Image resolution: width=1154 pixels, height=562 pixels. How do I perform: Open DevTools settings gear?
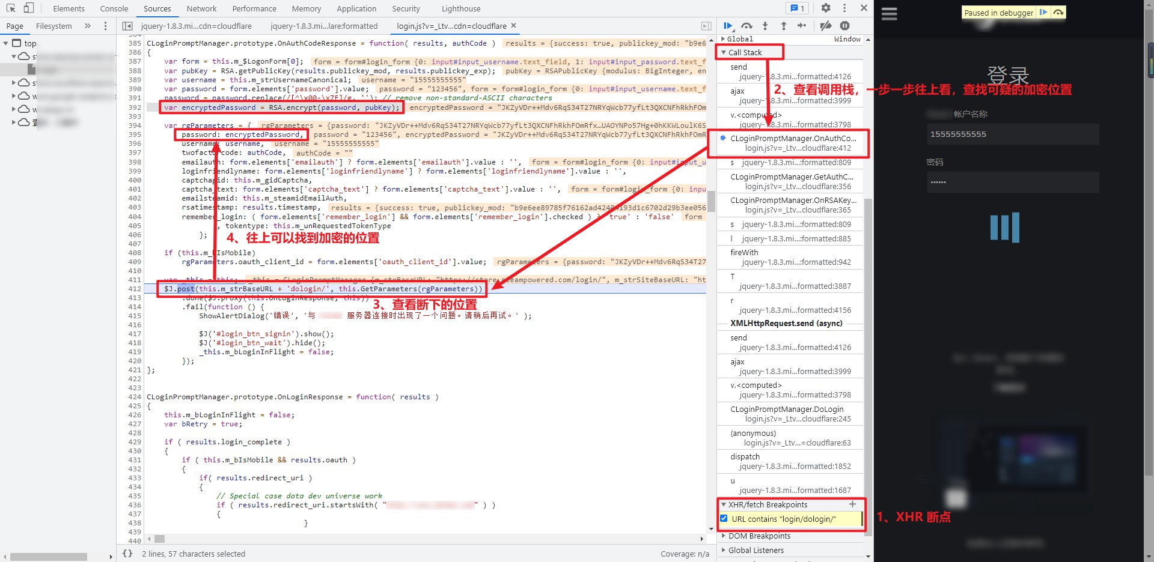pyautogui.click(x=826, y=8)
